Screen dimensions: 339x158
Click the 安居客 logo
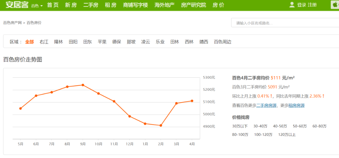tap(17, 5)
